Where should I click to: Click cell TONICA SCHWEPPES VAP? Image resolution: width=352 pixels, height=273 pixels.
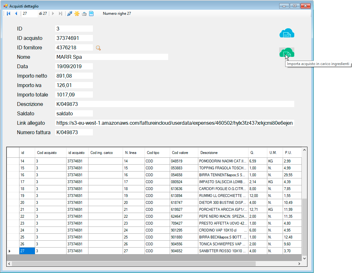tap(223, 244)
